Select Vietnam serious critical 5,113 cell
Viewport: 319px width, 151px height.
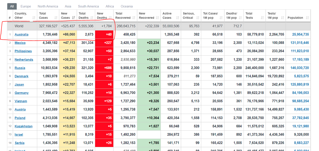tap(191, 101)
